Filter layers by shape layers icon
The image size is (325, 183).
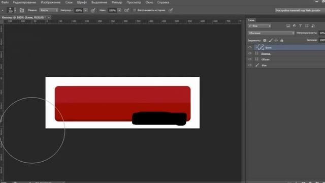[x=307, y=26]
